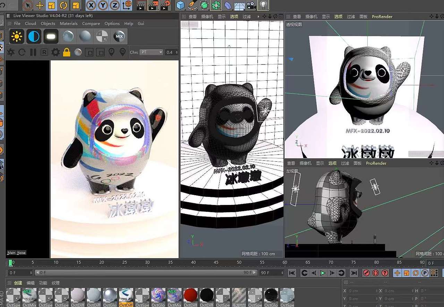Image resolution: width=444 pixels, height=307 pixels.
Task: Add a Camera object
Action: point(251,5)
